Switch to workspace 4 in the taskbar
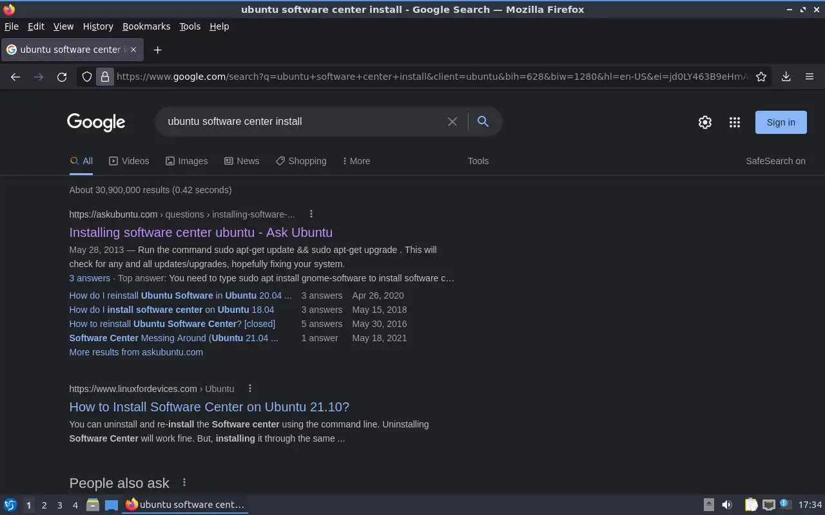This screenshot has height=515, width=825. [x=75, y=505]
